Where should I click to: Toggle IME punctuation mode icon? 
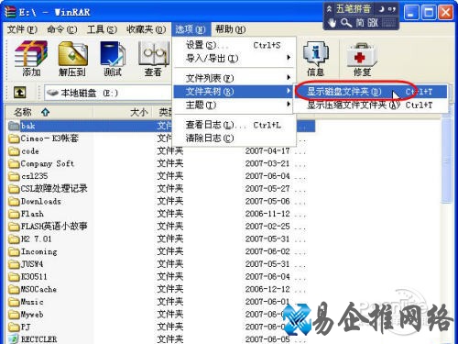point(392,9)
